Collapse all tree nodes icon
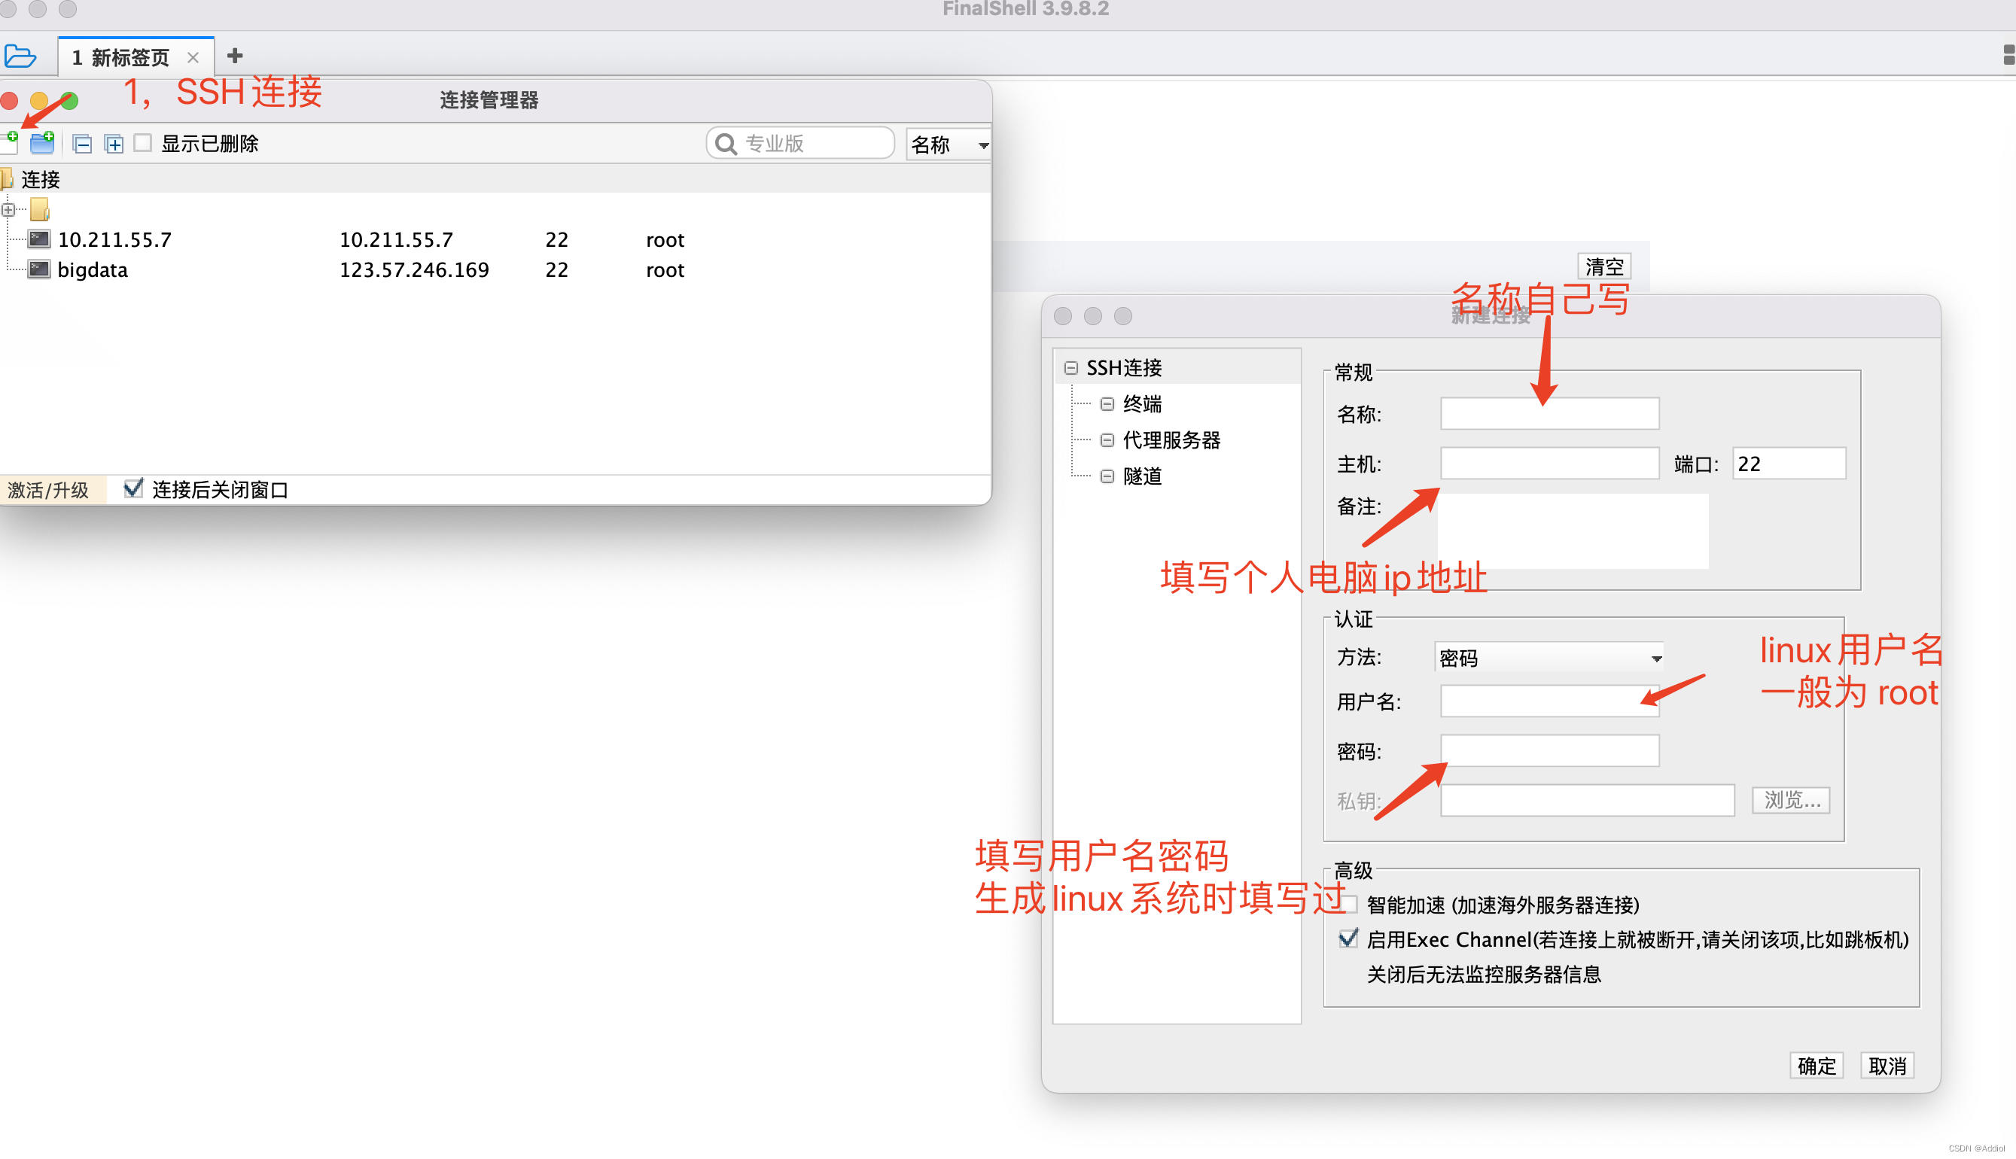 tap(82, 143)
